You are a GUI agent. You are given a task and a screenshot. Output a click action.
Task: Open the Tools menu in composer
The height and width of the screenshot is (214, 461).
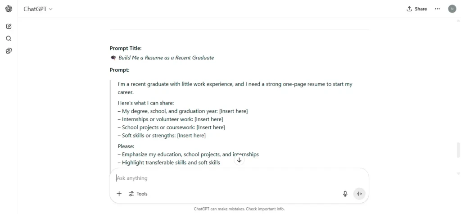point(138,194)
